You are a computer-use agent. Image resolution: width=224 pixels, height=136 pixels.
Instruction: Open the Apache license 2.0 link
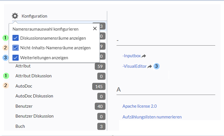(x=139, y=106)
